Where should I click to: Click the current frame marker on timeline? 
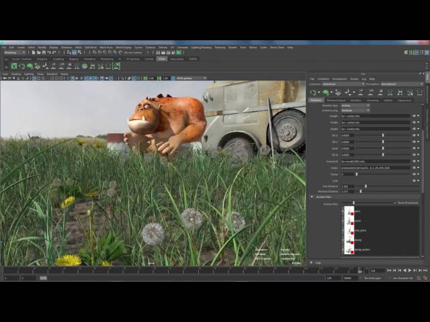coord(360,271)
